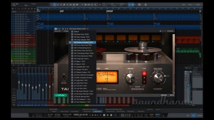214x120 pixels.
Task: Click the compare icon in plugin header
Action: click(x=60, y=29)
